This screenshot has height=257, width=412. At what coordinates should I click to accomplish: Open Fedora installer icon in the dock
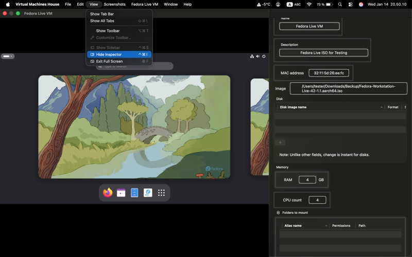(148, 193)
